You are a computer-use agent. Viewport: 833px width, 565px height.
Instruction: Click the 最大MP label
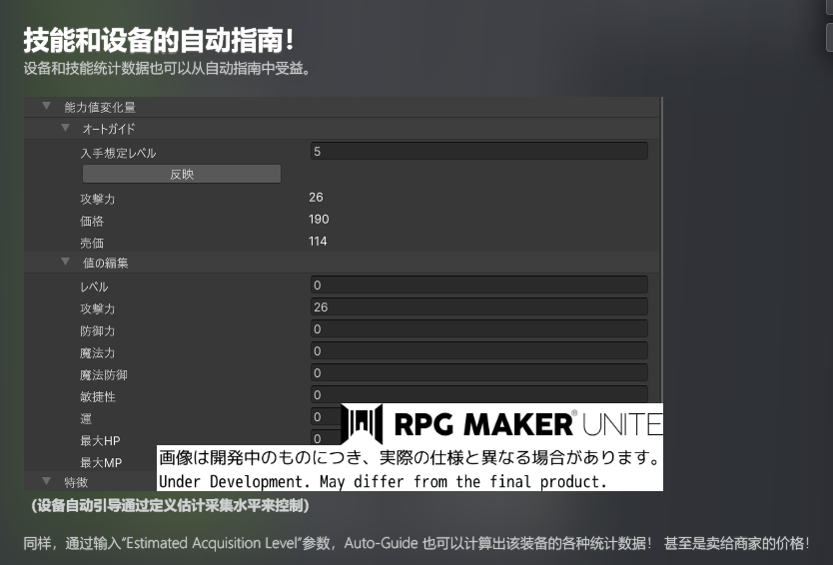pyautogui.click(x=101, y=463)
